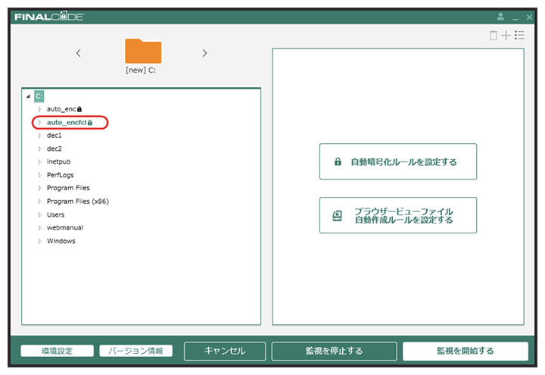Expand the dec1 folder
Viewport: 545px width, 375px height.
(39, 136)
